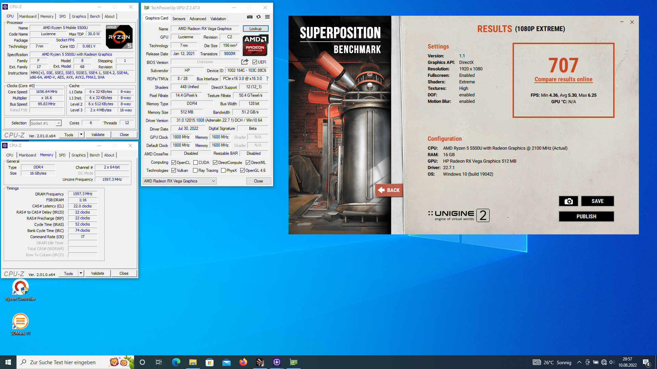Open the Advanced tab in GPU-Z
Viewport: 657px width, 369px height.
[198, 19]
